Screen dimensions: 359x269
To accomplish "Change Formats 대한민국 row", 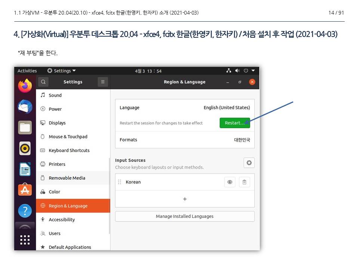I will (185, 140).
